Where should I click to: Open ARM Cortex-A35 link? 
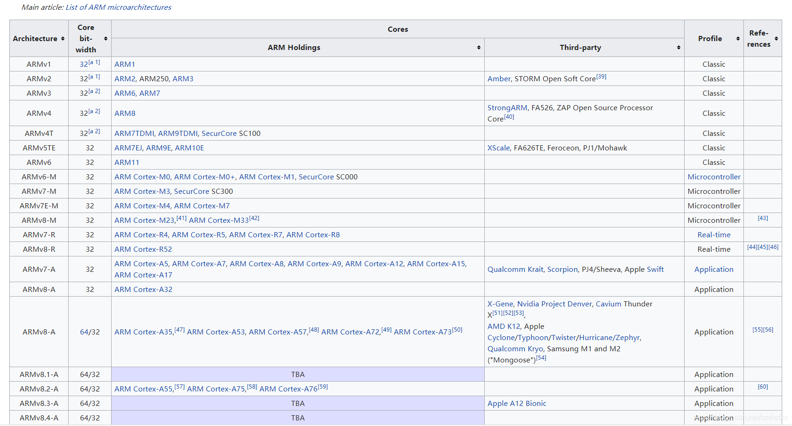coord(143,332)
